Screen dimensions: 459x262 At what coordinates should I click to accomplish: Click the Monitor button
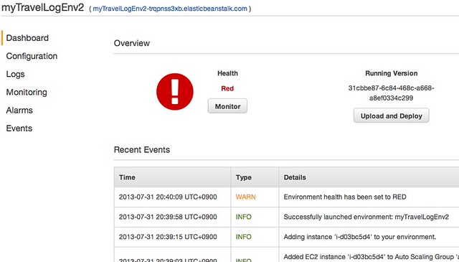[x=227, y=106]
